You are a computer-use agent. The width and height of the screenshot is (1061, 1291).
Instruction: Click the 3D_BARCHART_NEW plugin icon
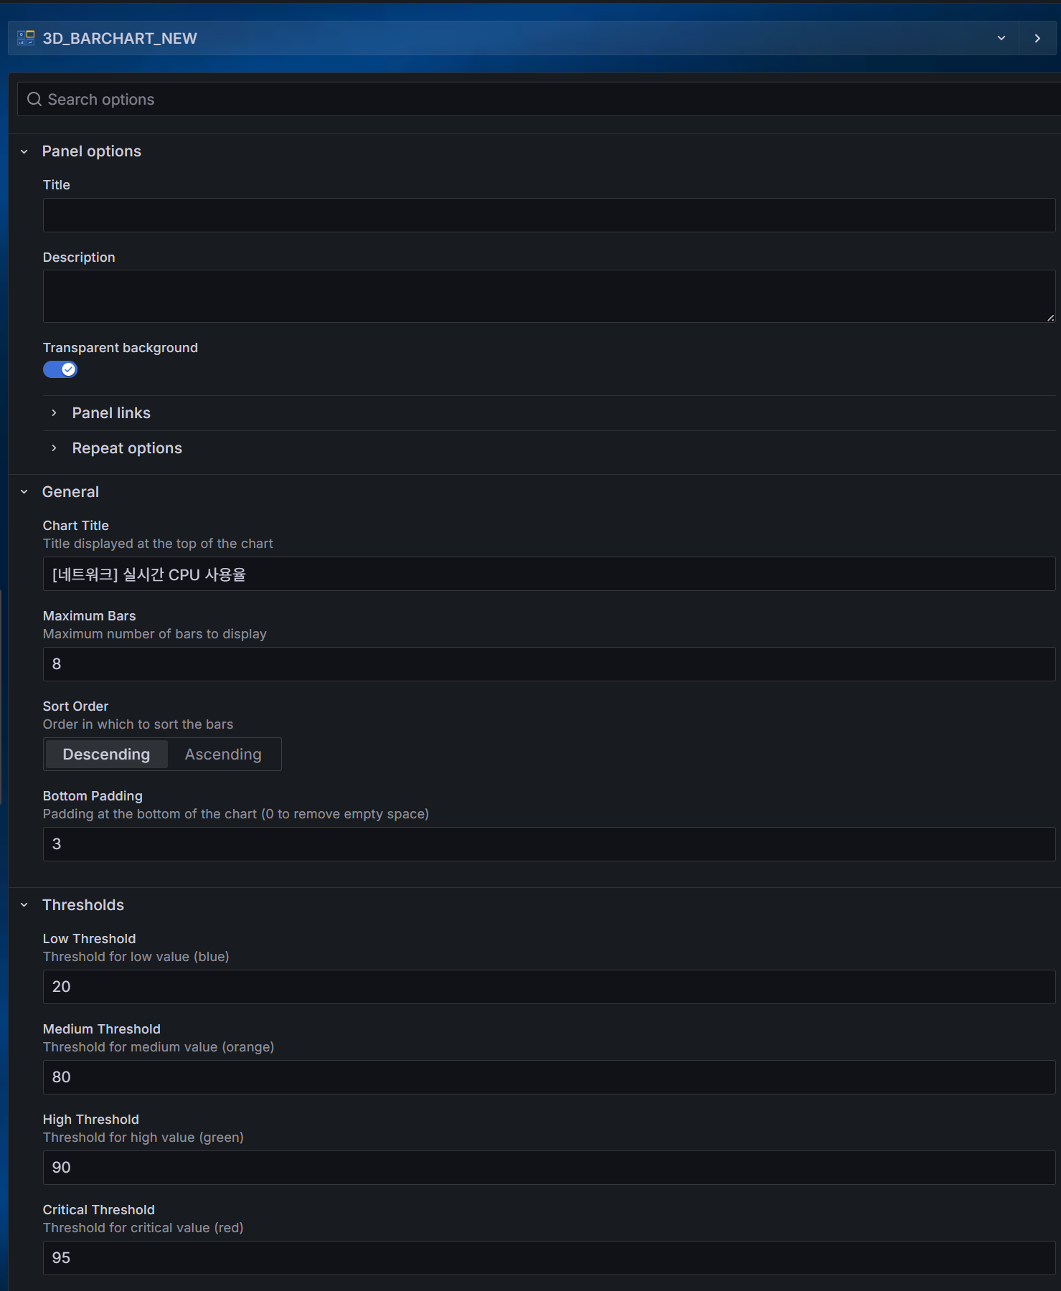tap(26, 38)
